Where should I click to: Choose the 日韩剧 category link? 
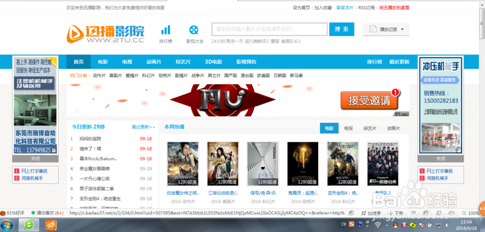tap(280, 76)
